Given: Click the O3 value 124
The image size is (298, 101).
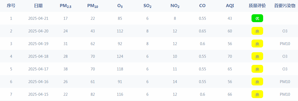Looking at the screenshot, I should pos(120,56).
